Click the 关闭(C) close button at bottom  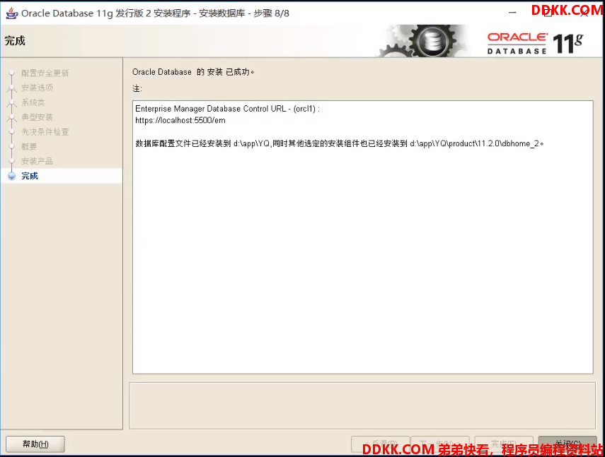pyautogui.click(x=567, y=444)
